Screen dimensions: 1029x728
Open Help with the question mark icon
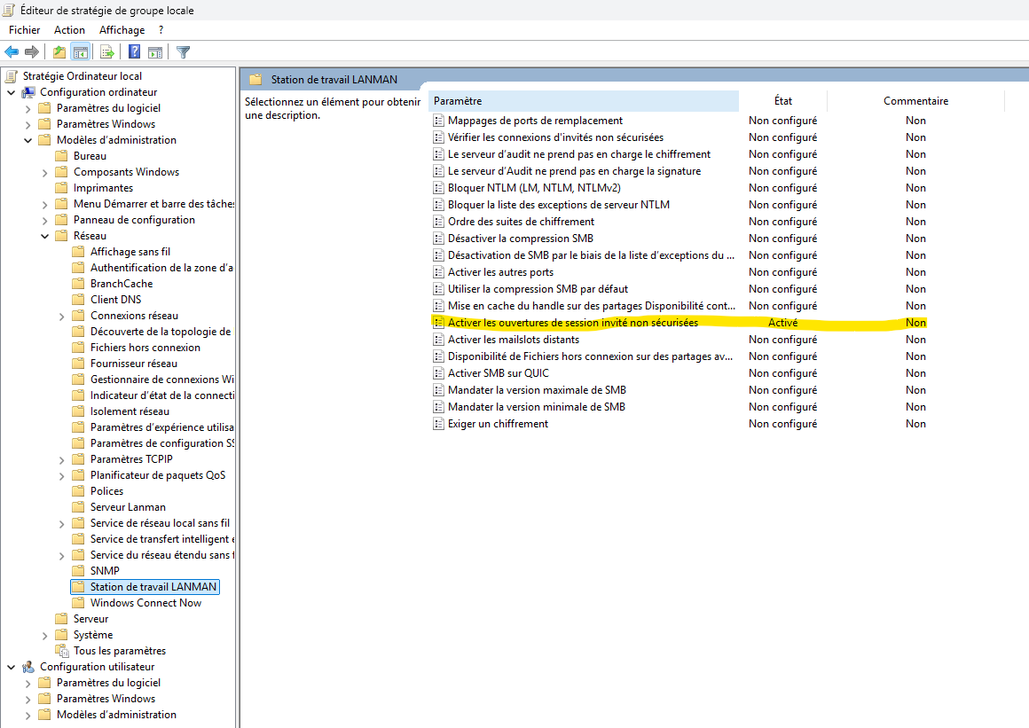coord(135,51)
